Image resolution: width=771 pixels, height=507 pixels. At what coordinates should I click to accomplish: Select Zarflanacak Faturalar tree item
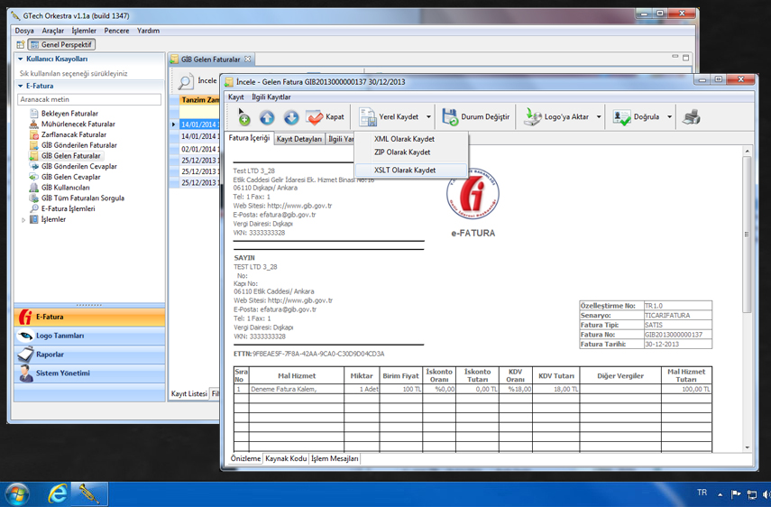tap(74, 134)
